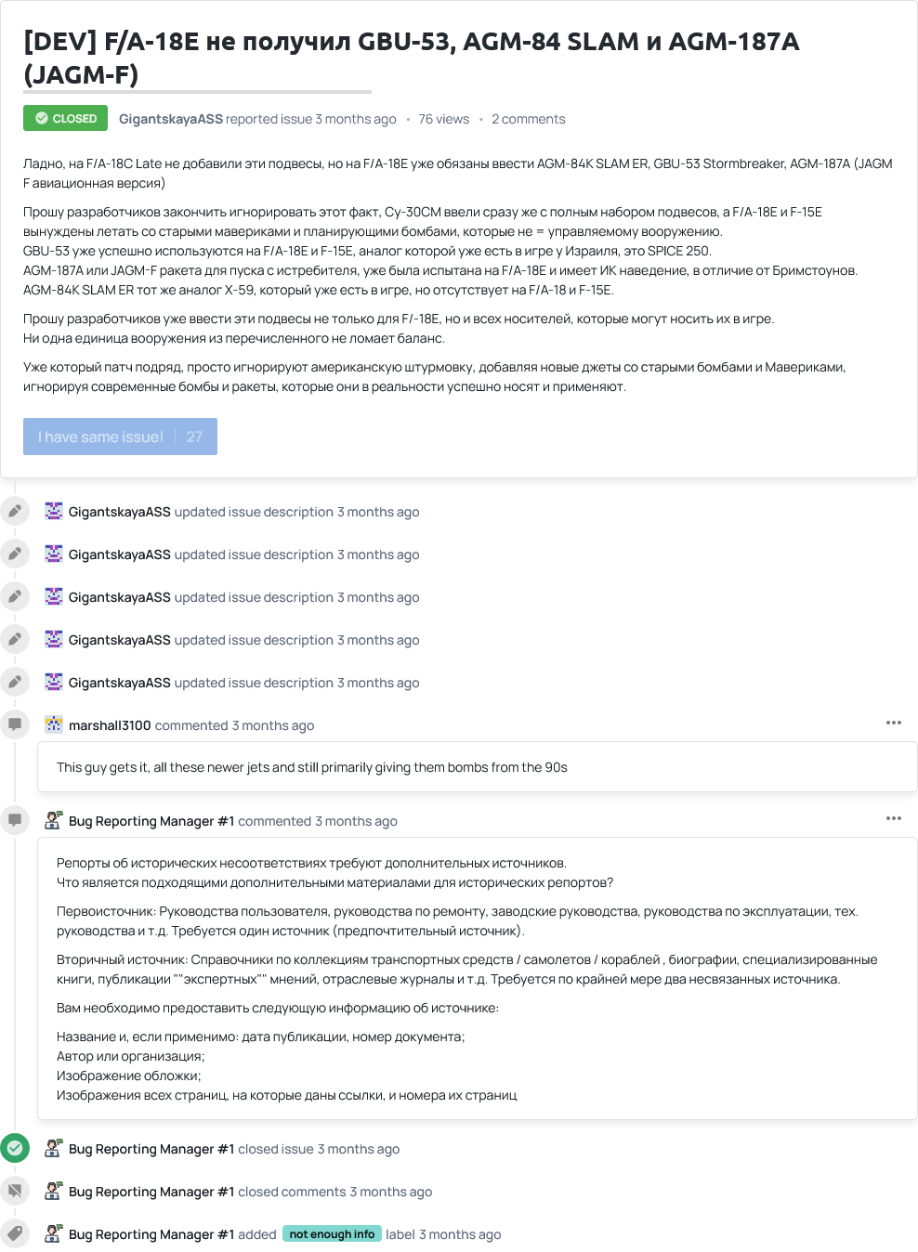Screen dimensions: 918x1252
Task: Click marshall3100's avatar image
Action: (x=54, y=724)
